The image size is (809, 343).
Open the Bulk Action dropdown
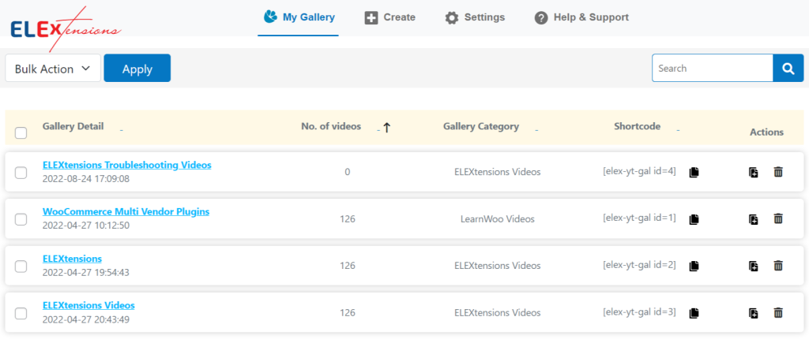pyautogui.click(x=53, y=69)
